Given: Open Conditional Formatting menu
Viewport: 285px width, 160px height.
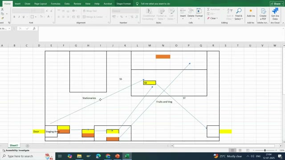Looking at the screenshot, I should [x=149, y=14].
